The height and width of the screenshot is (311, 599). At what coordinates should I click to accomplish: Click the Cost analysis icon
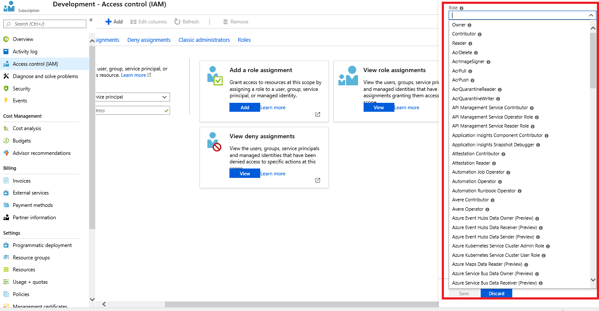coord(6,128)
